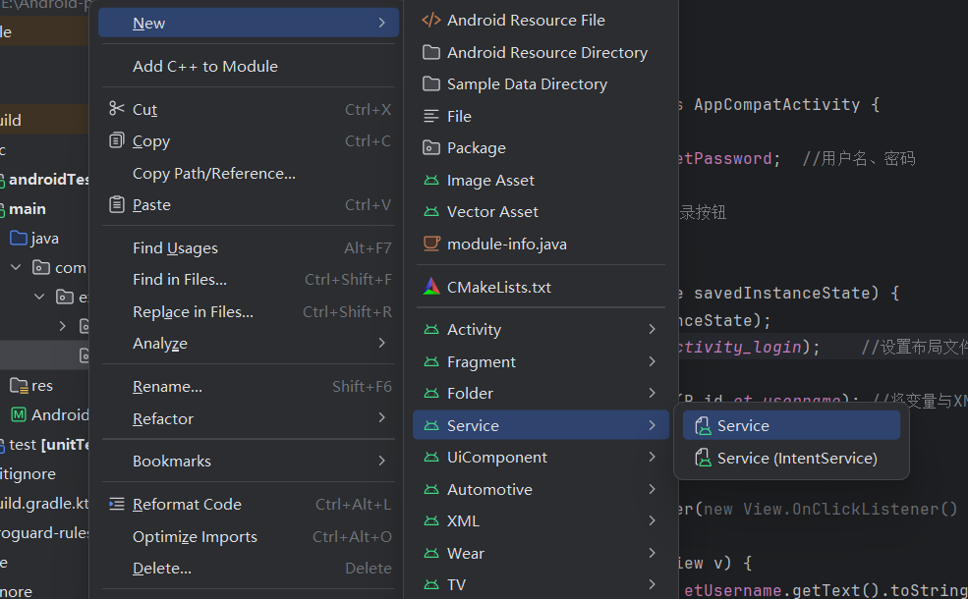Screen dimensions: 968x599
Task: Expand the Fragment submenu arrow
Action: [x=652, y=361]
